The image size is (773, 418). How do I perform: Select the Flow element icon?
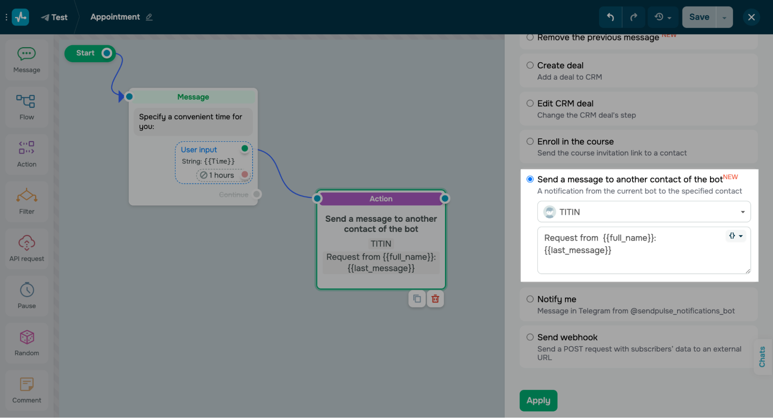coord(26,102)
